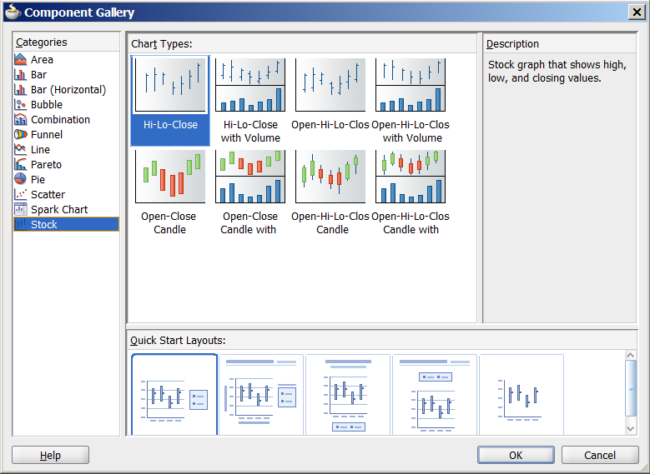Click the 'Scatter' category text
The image size is (650, 474).
pos(48,195)
